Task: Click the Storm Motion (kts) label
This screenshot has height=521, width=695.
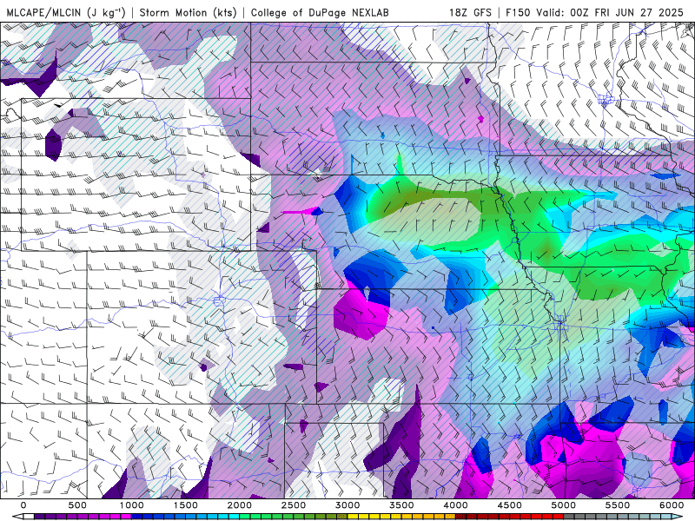Action: tap(189, 12)
